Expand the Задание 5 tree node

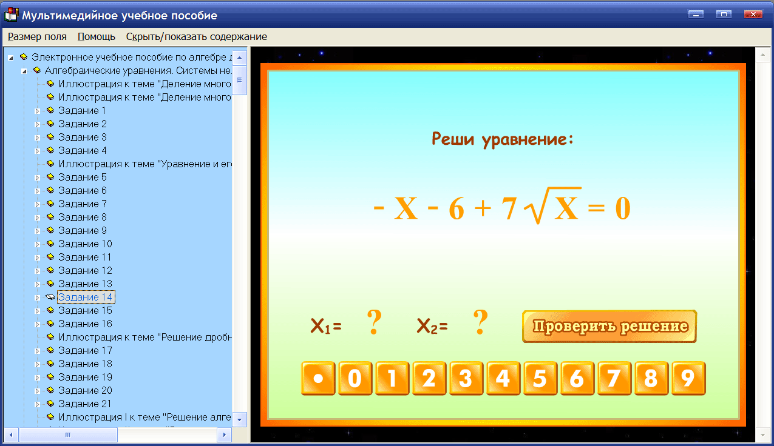(37, 177)
